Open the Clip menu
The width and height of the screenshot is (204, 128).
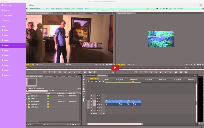(53, 9)
